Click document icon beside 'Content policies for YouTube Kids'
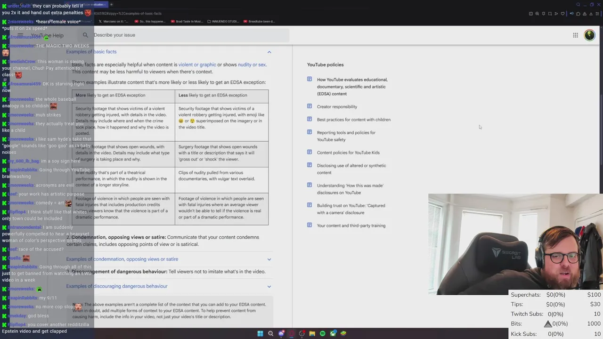Image resolution: width=603 pixels, height=339 pixels. click(x=310, y=152)
